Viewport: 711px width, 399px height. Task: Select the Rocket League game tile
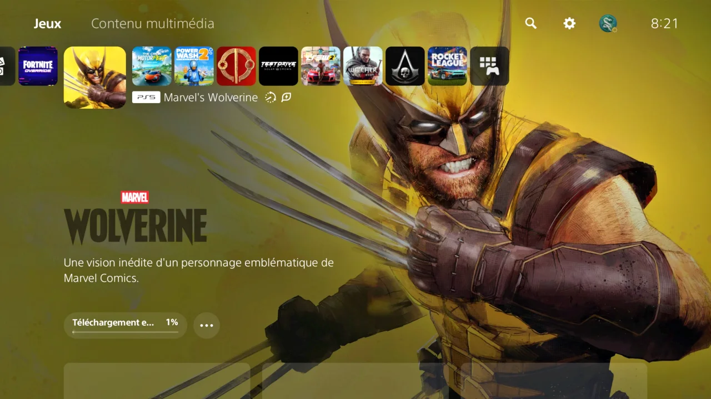point(447,66)
